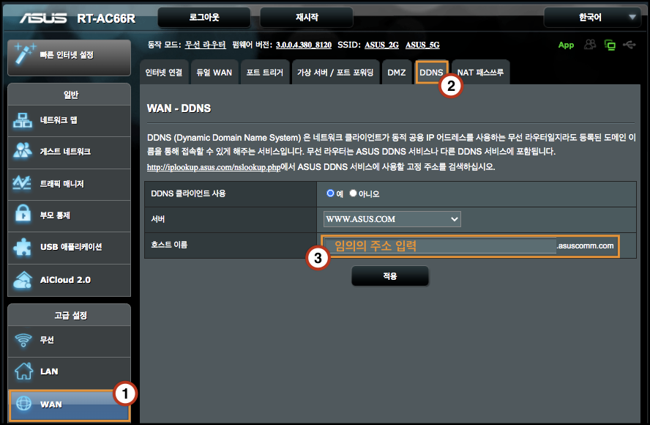Open 게스트 네트워크 menu item
The width and height of the screenshot is (650, 425).
pos(70,152)
